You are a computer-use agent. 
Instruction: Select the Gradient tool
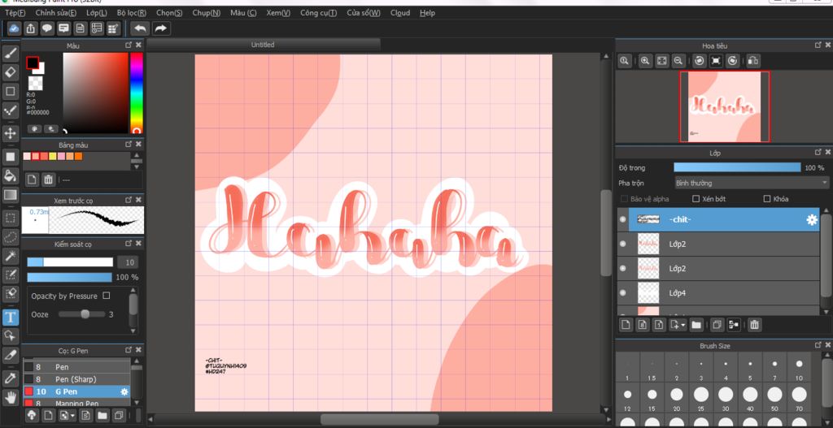point(10,195)
